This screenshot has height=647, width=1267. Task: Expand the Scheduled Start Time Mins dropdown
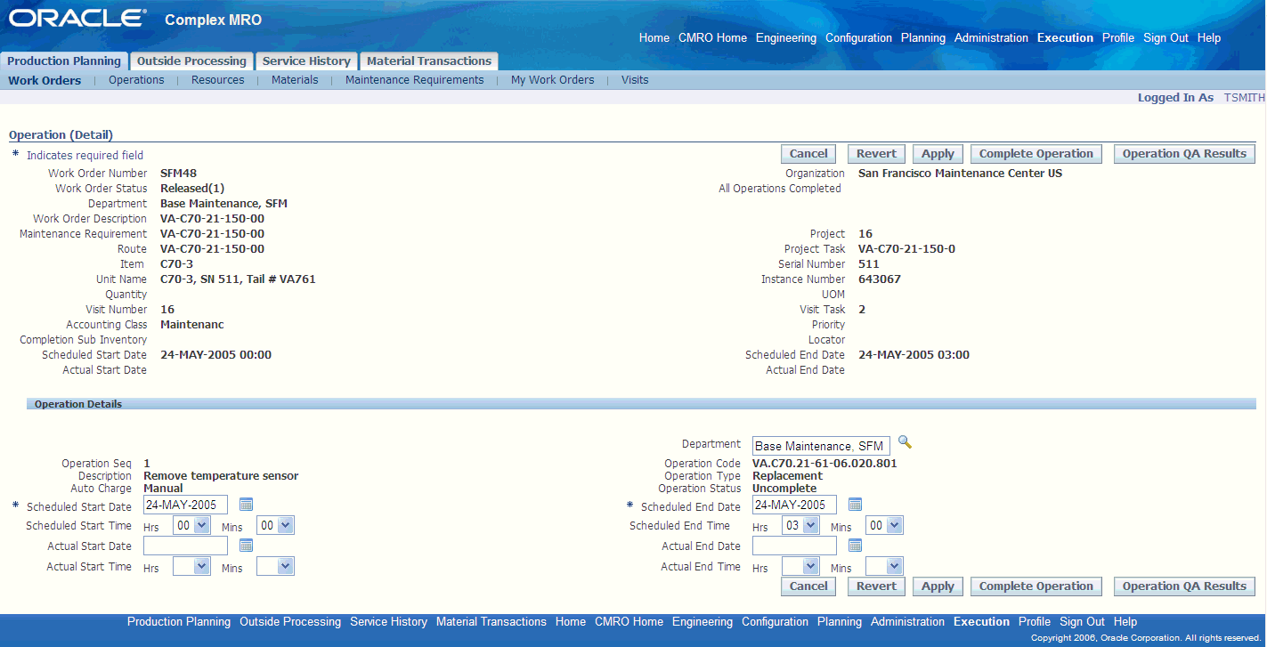click(x=275, y=525)
